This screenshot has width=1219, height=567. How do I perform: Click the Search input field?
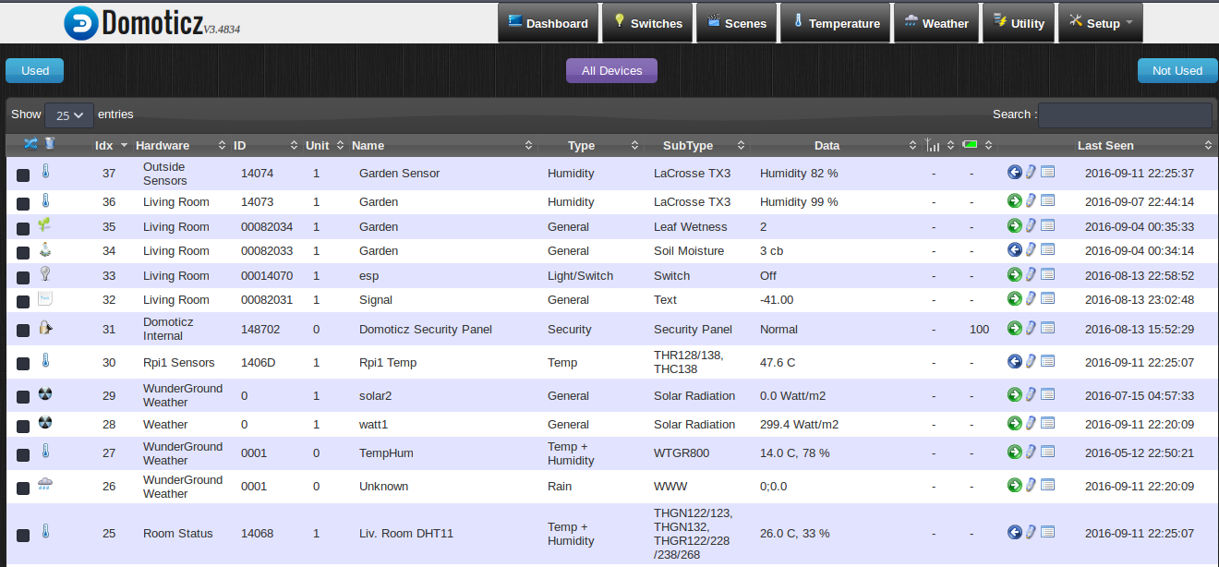[x=1125, y=115]
